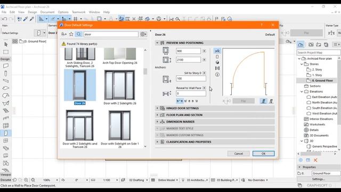This screenshot has width=341, height=192.
Task: Open the Reveal to Wall Face dropdown
Action: pos(204,88)
